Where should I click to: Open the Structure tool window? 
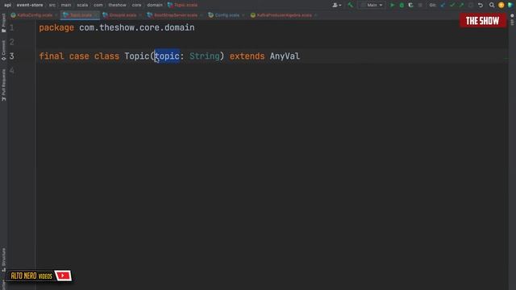click(x=3, y=259)
